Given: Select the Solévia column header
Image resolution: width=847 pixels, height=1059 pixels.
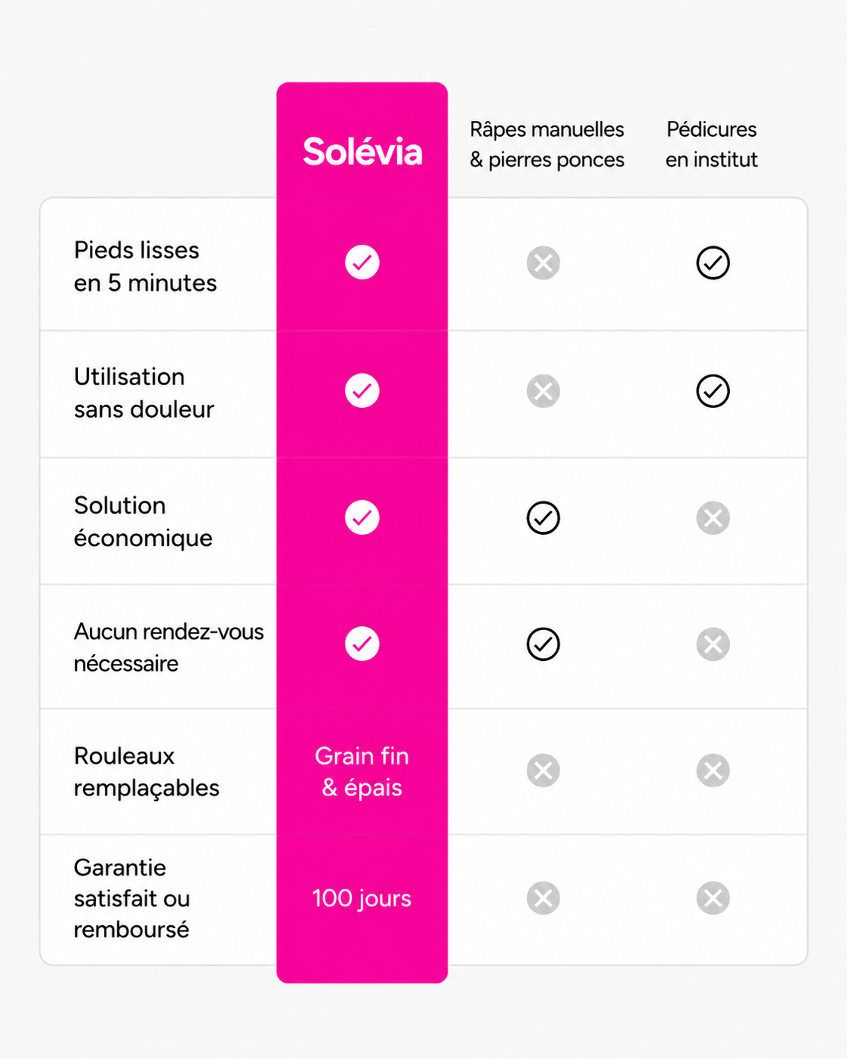Looking at the screenshot, I should click(362, 152).
